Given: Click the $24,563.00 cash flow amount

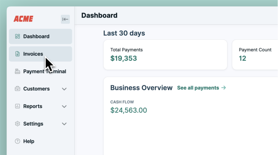Looking at the screenshot, I should (x=129, y=110).
